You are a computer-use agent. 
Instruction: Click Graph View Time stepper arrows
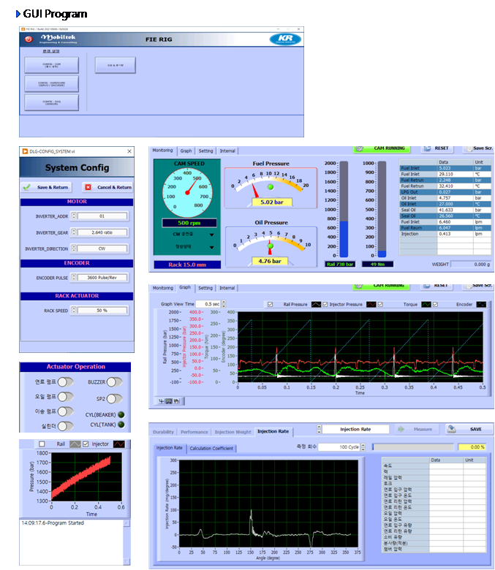pyautogui.click(x=224, y=304)
